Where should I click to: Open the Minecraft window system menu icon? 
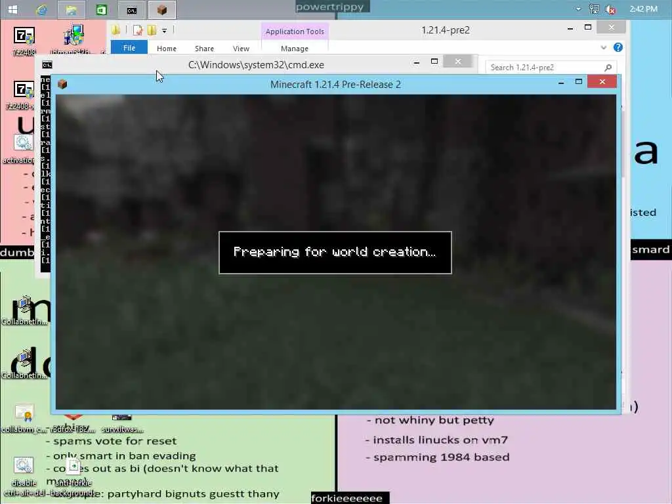click(x=62, y=84)
